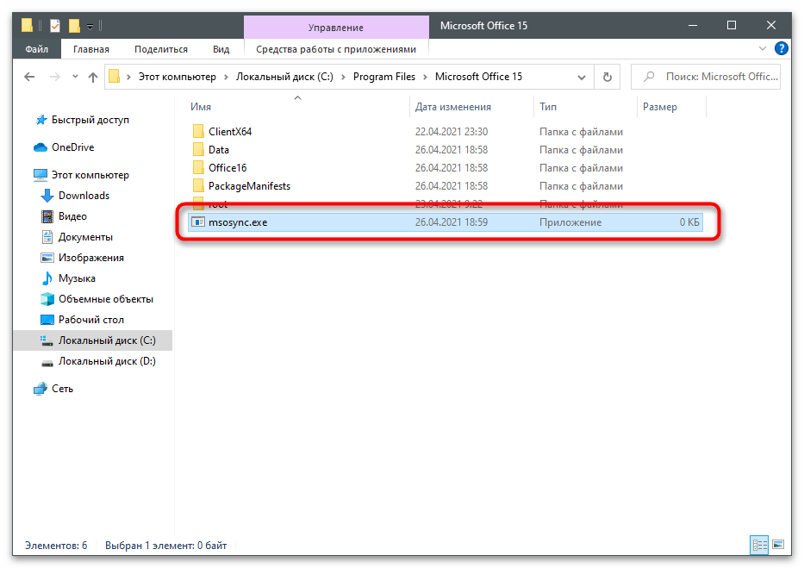Click Этот компьютер in the address bar
This screenshot has width=804, height=568.
click(x=177, y=77)
